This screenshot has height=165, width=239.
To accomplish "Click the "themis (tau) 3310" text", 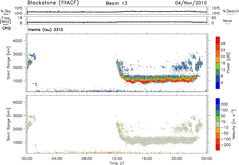I will click(46, 29).
